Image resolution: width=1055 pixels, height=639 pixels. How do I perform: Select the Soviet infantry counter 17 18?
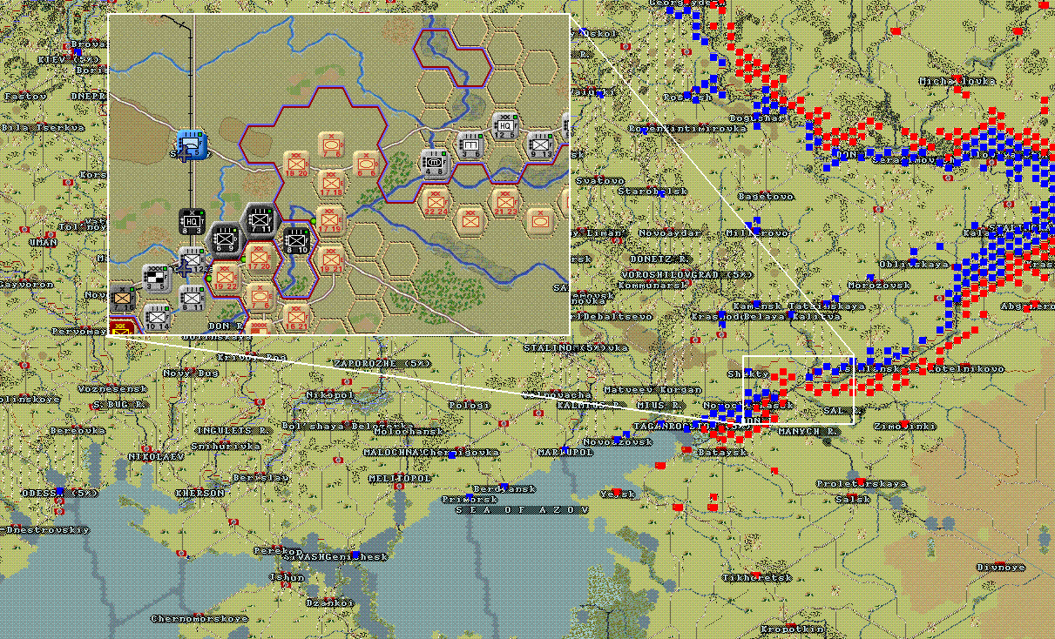point(331,183)
